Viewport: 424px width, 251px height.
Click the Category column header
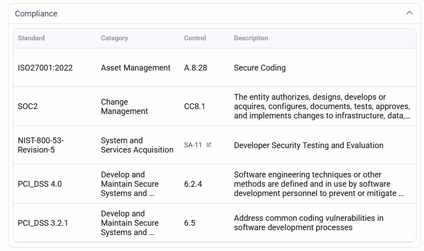point(114,38)
